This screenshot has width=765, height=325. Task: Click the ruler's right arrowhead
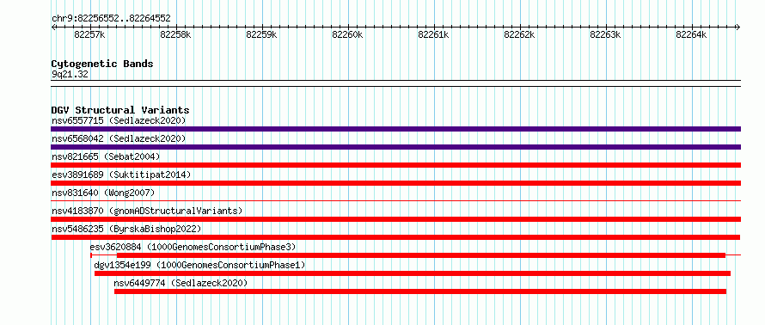(738, 27)
